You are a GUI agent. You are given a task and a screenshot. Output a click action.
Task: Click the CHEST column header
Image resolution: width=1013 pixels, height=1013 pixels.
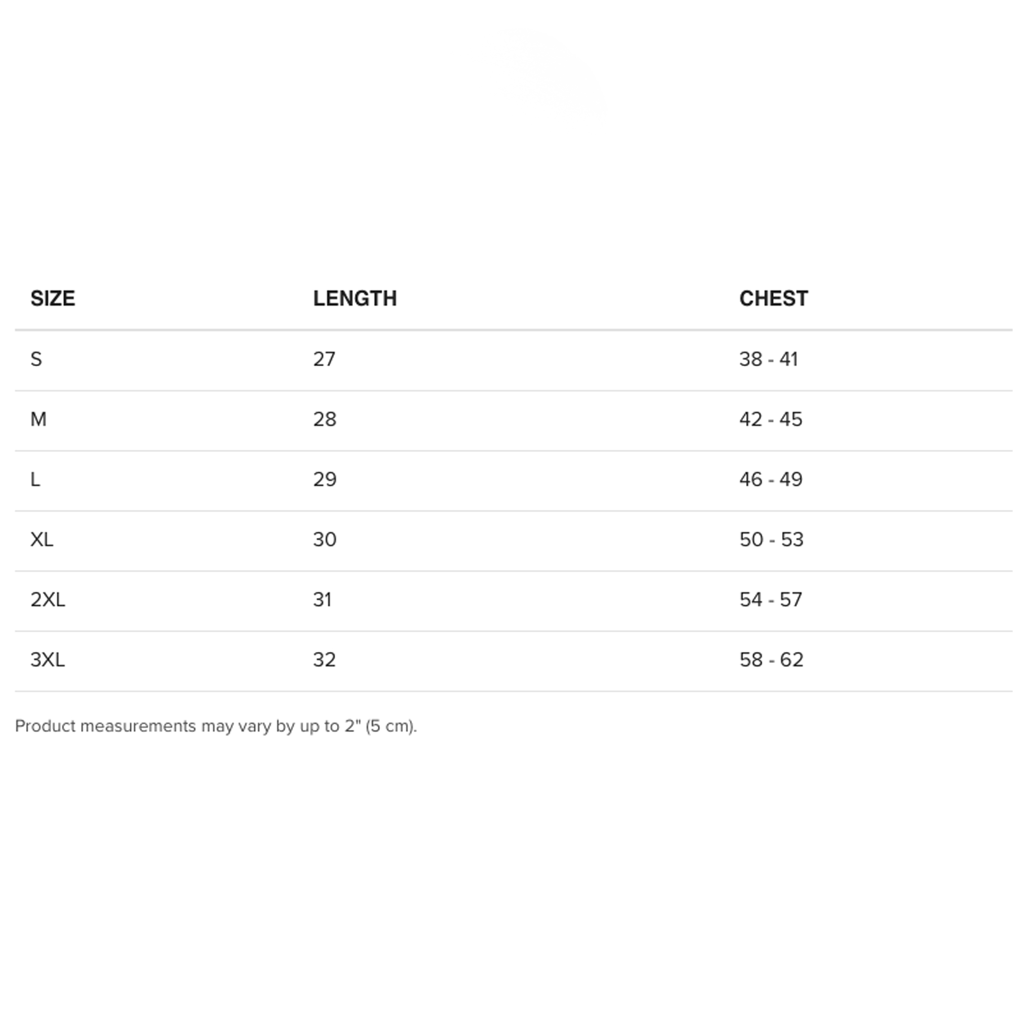click(x=773, y=298)
